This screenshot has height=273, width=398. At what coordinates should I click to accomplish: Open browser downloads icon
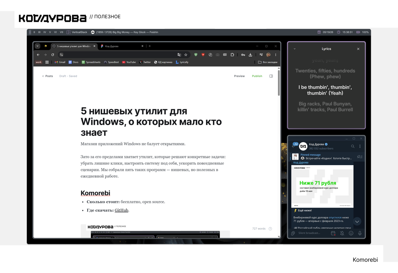pos(250,55)
